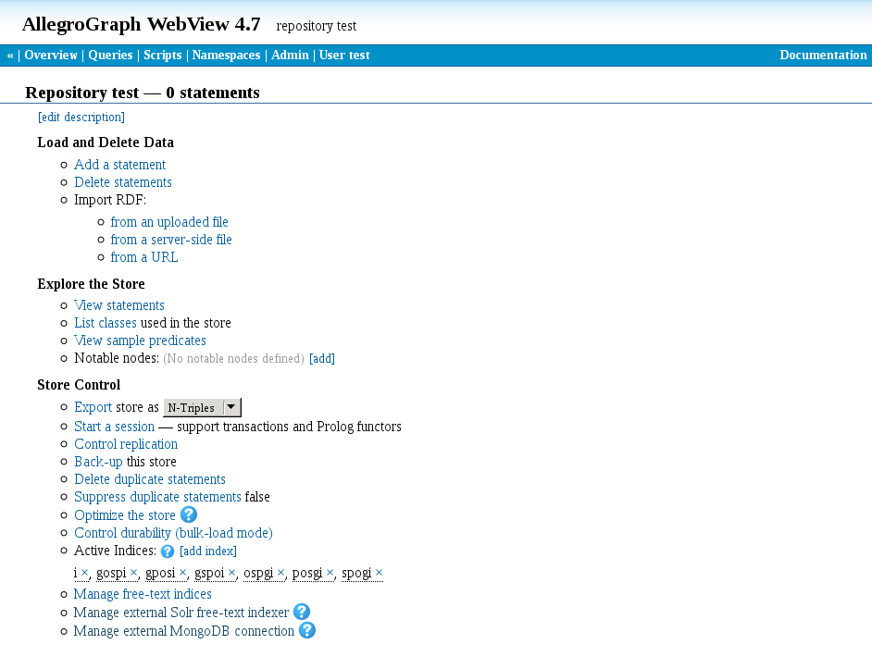872x669 pixels.
Task: Open Delete statements
Action: pyautogui.click(x=123, y=182)
